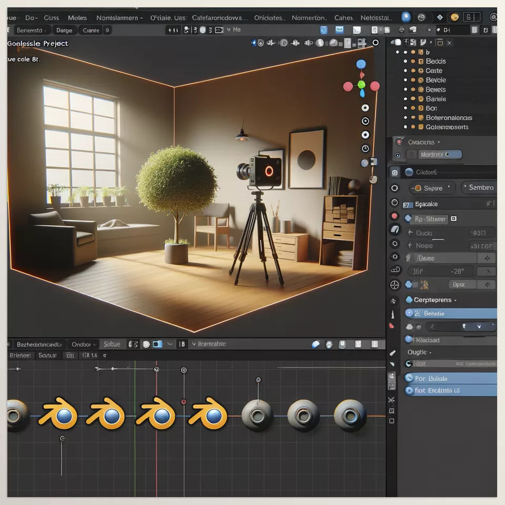Click the Darge button
505x505 pixels.
[64, 31]
